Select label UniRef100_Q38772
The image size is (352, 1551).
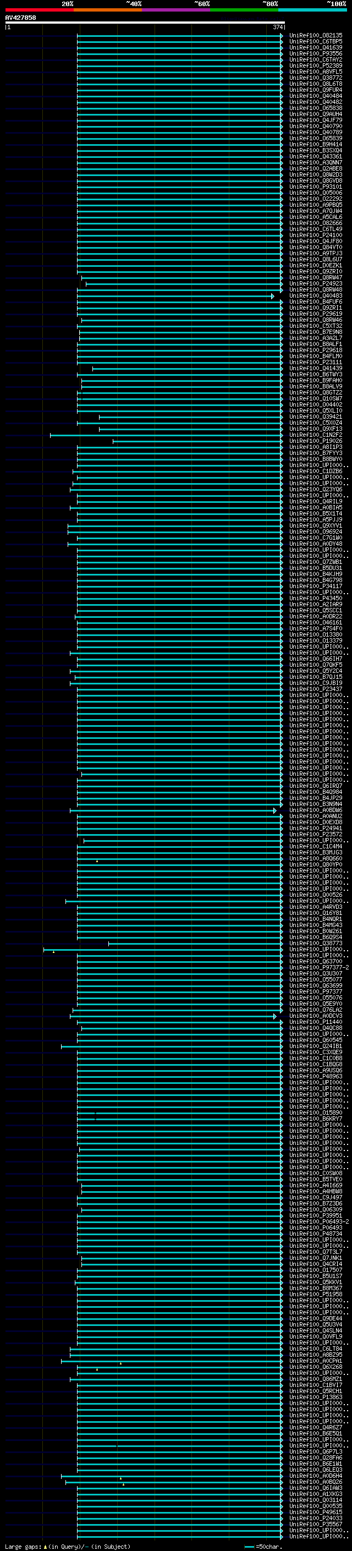[316, 78]
